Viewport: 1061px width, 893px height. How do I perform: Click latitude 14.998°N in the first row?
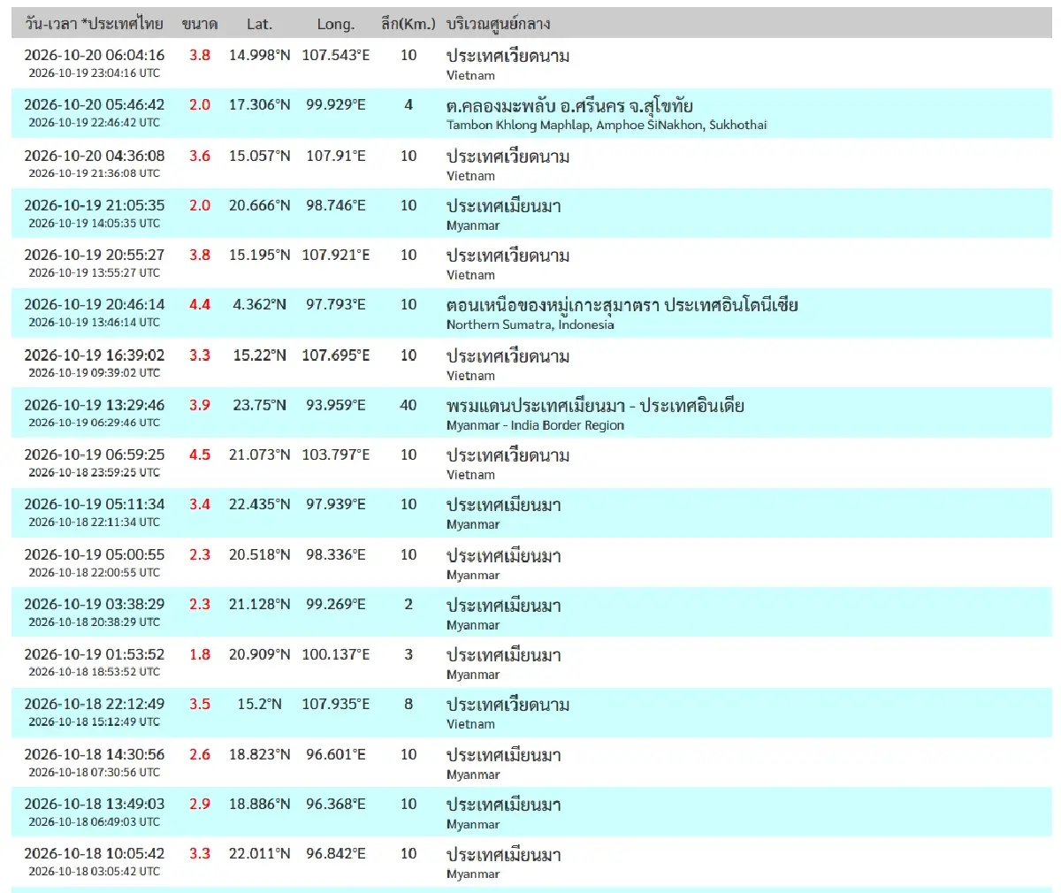pyautogui.click(x=259, y=55)
